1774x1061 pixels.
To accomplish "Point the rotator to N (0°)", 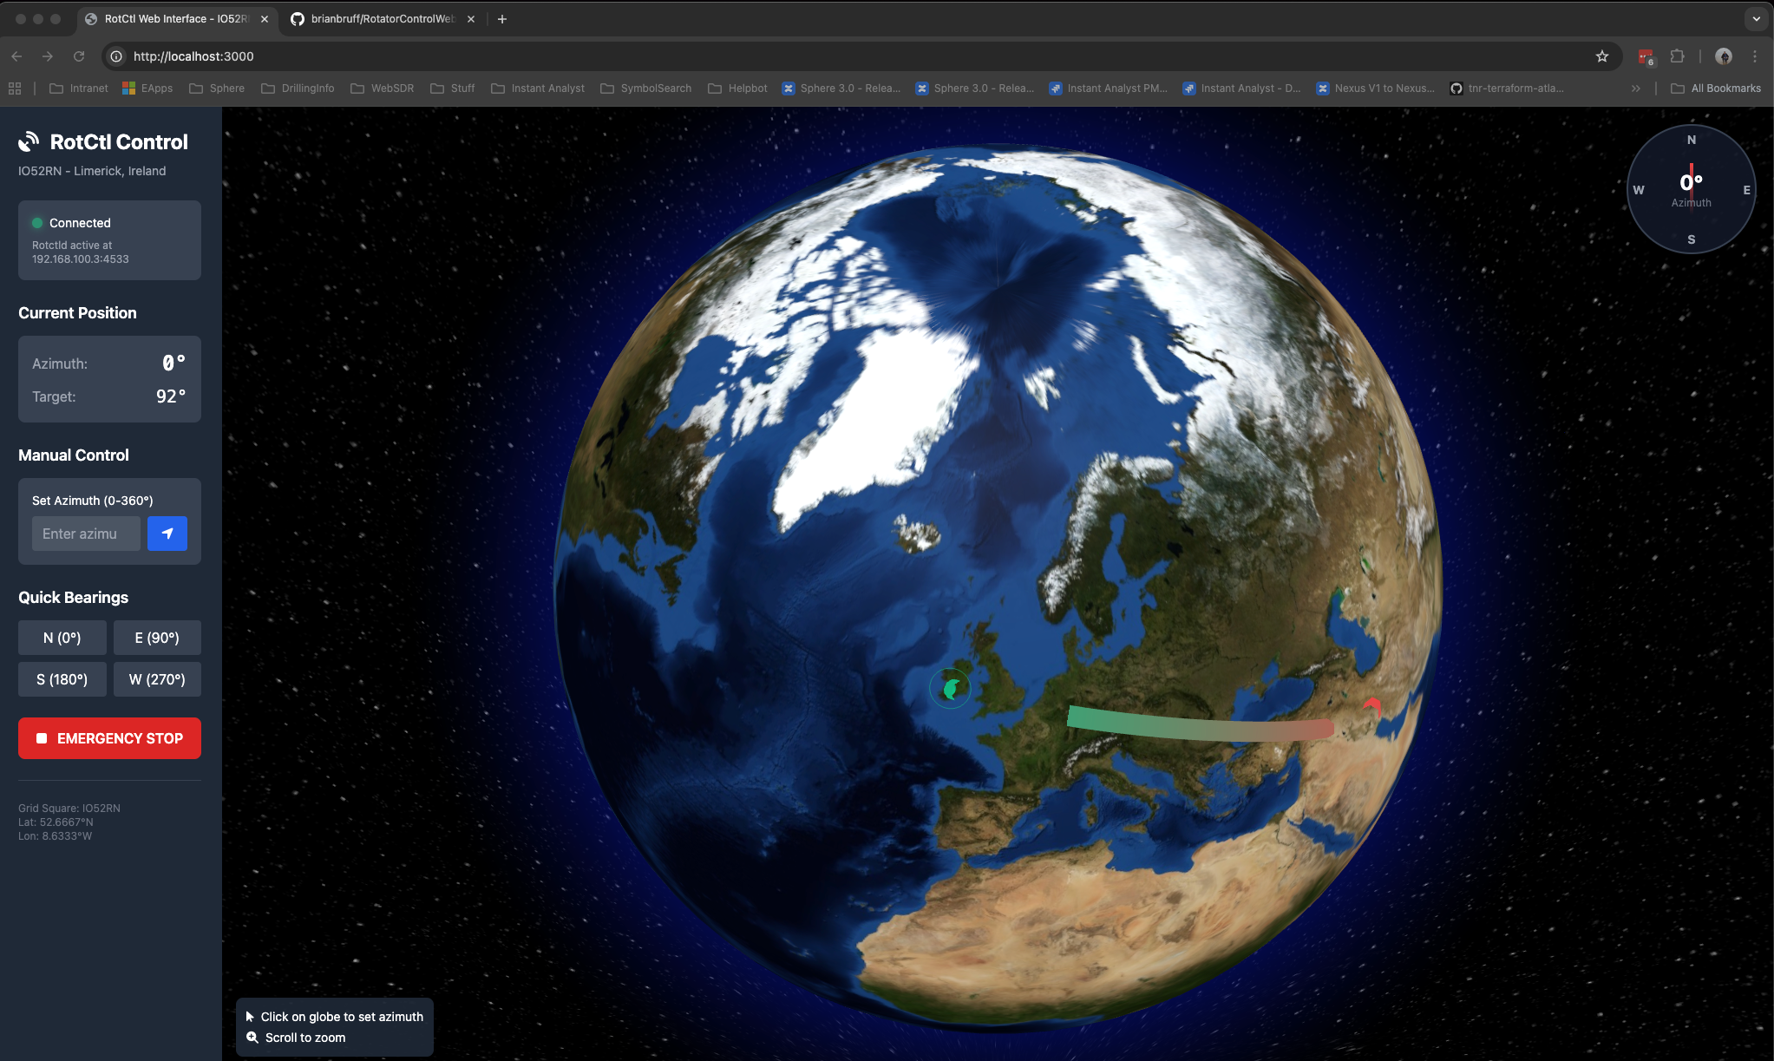I will pyautogui.click(x=62, y=638).
